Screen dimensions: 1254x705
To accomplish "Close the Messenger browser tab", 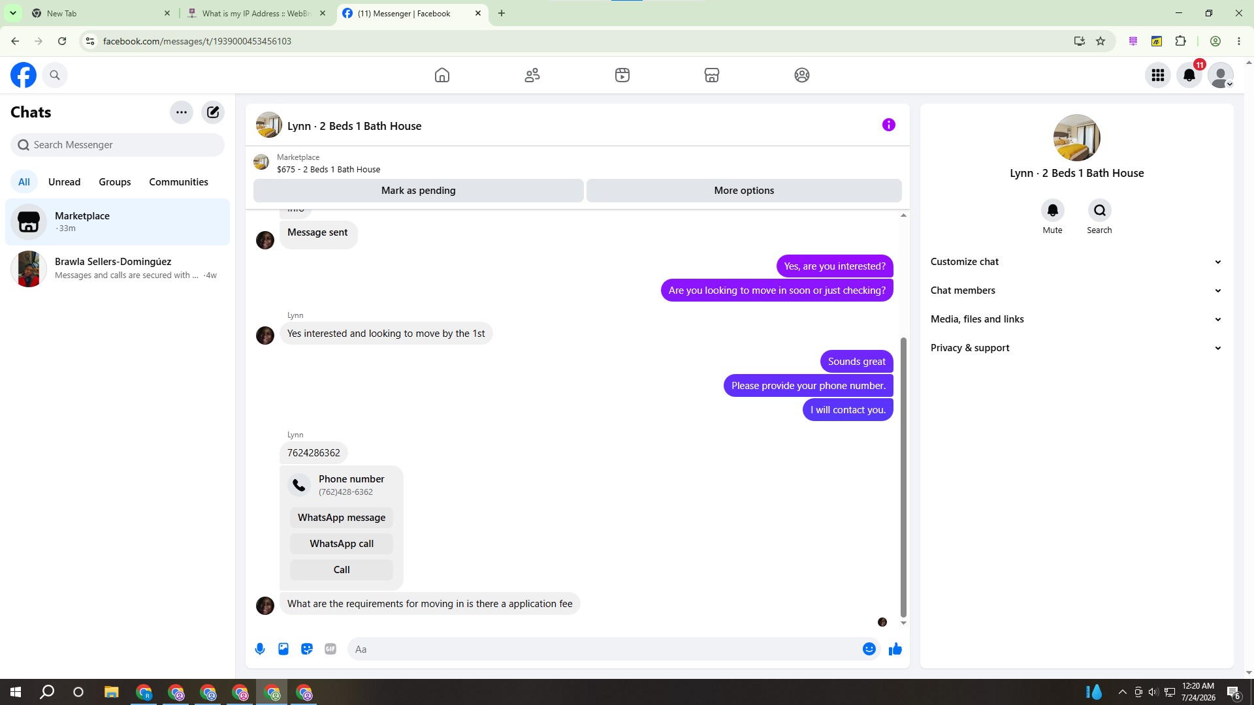I will point(478,13).
